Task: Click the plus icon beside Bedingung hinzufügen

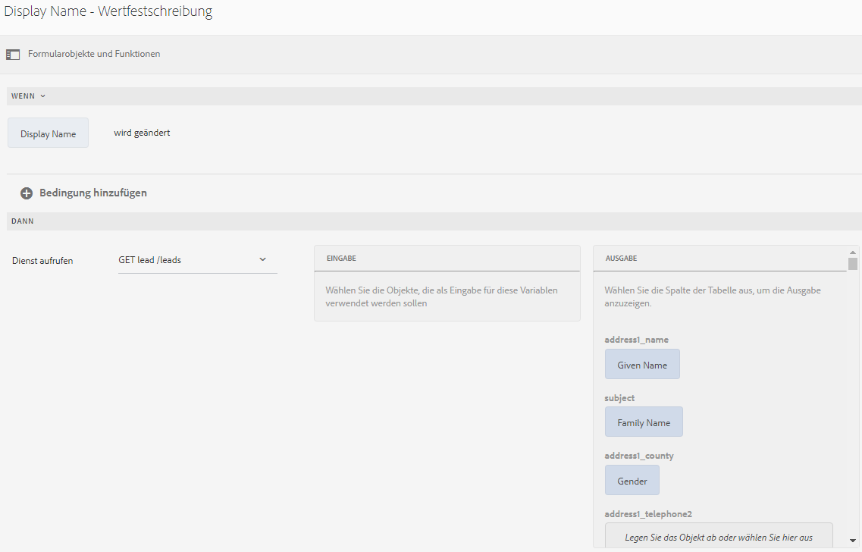Action: 27,193
